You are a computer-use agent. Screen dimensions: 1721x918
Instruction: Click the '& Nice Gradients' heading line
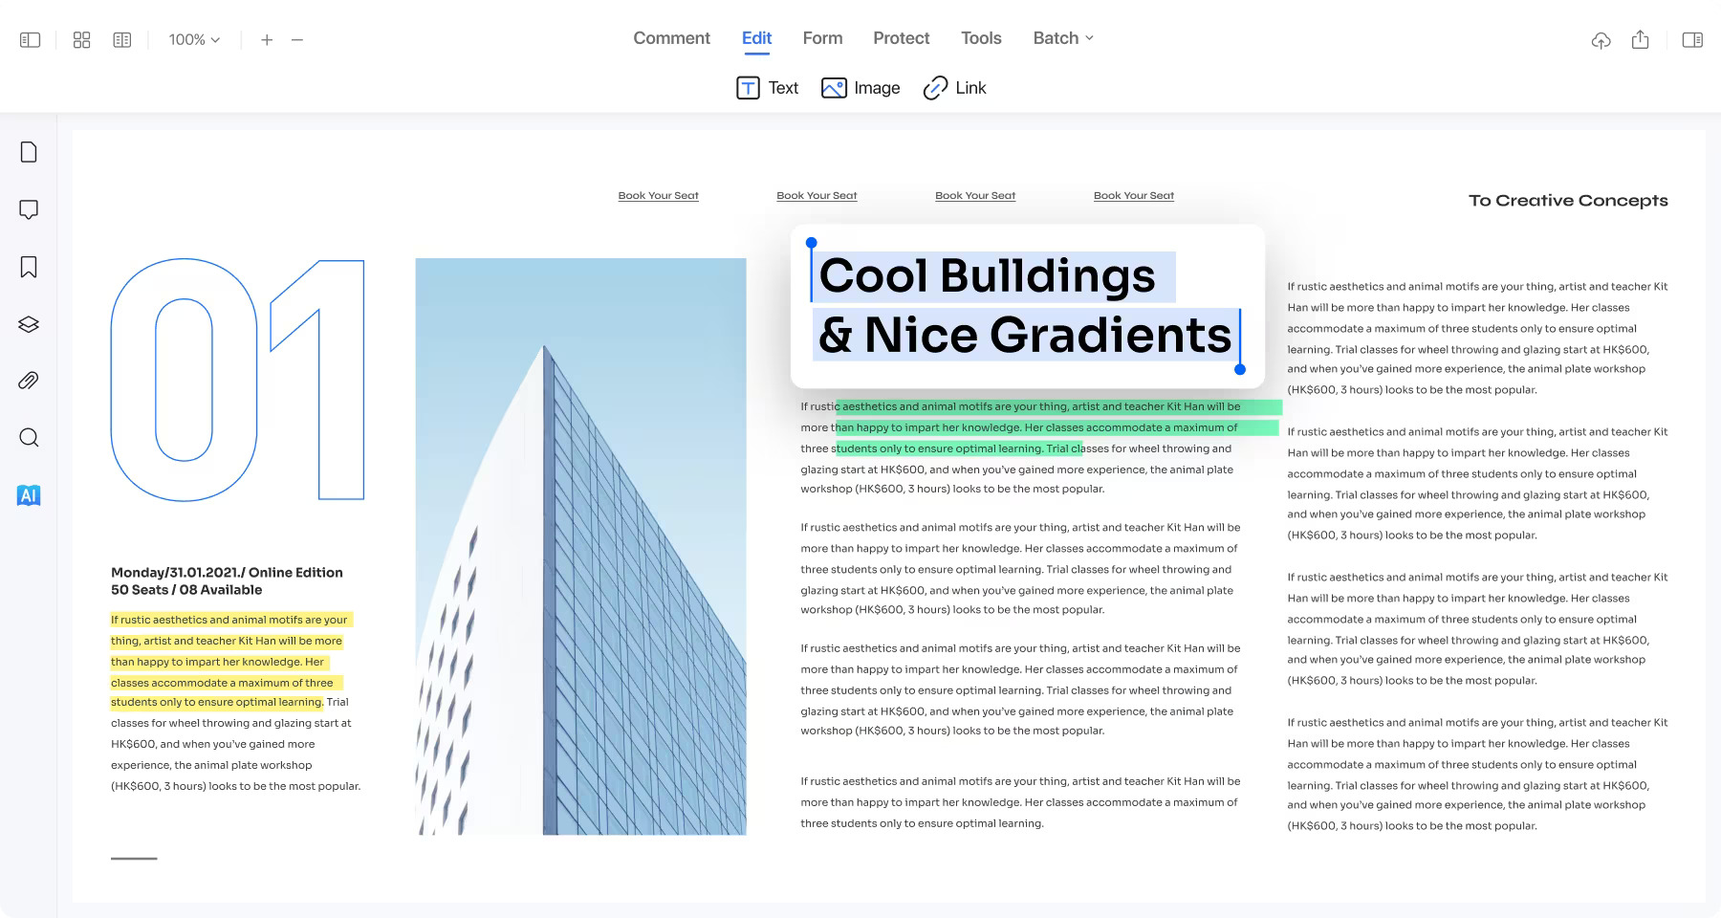coord(1025,335)
